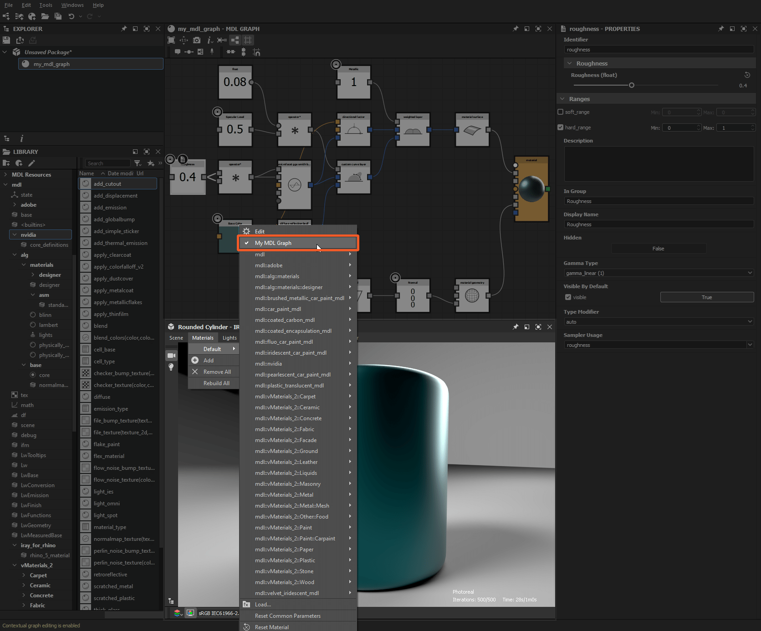Click the new folder icon in Library
This screenshot has width=761, height=631.
[x=6, y=163]
